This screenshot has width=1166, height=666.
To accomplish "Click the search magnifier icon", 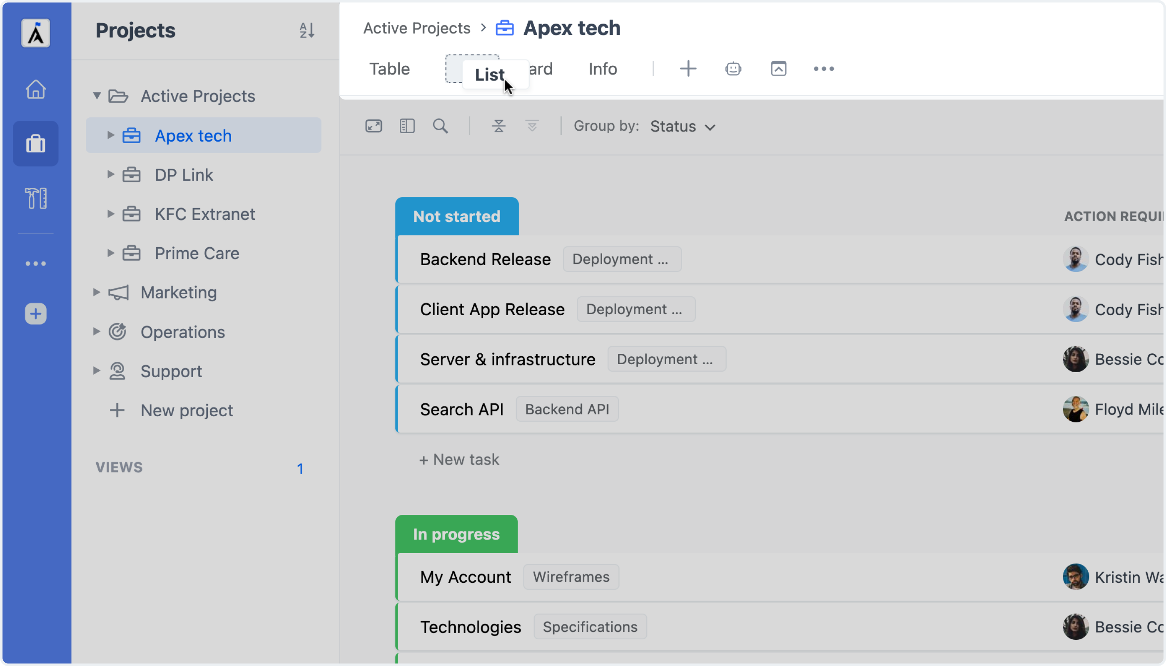I will (x=440, y=126).
